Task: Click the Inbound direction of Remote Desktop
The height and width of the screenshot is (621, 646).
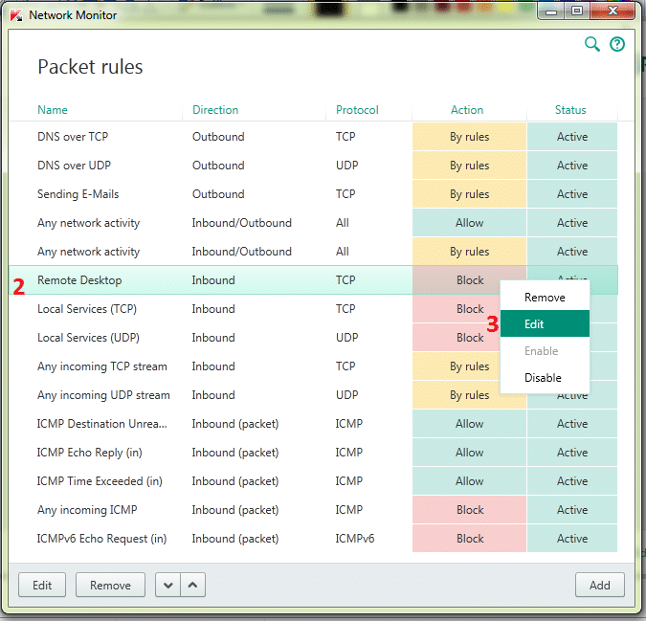Action: [213, 280]
